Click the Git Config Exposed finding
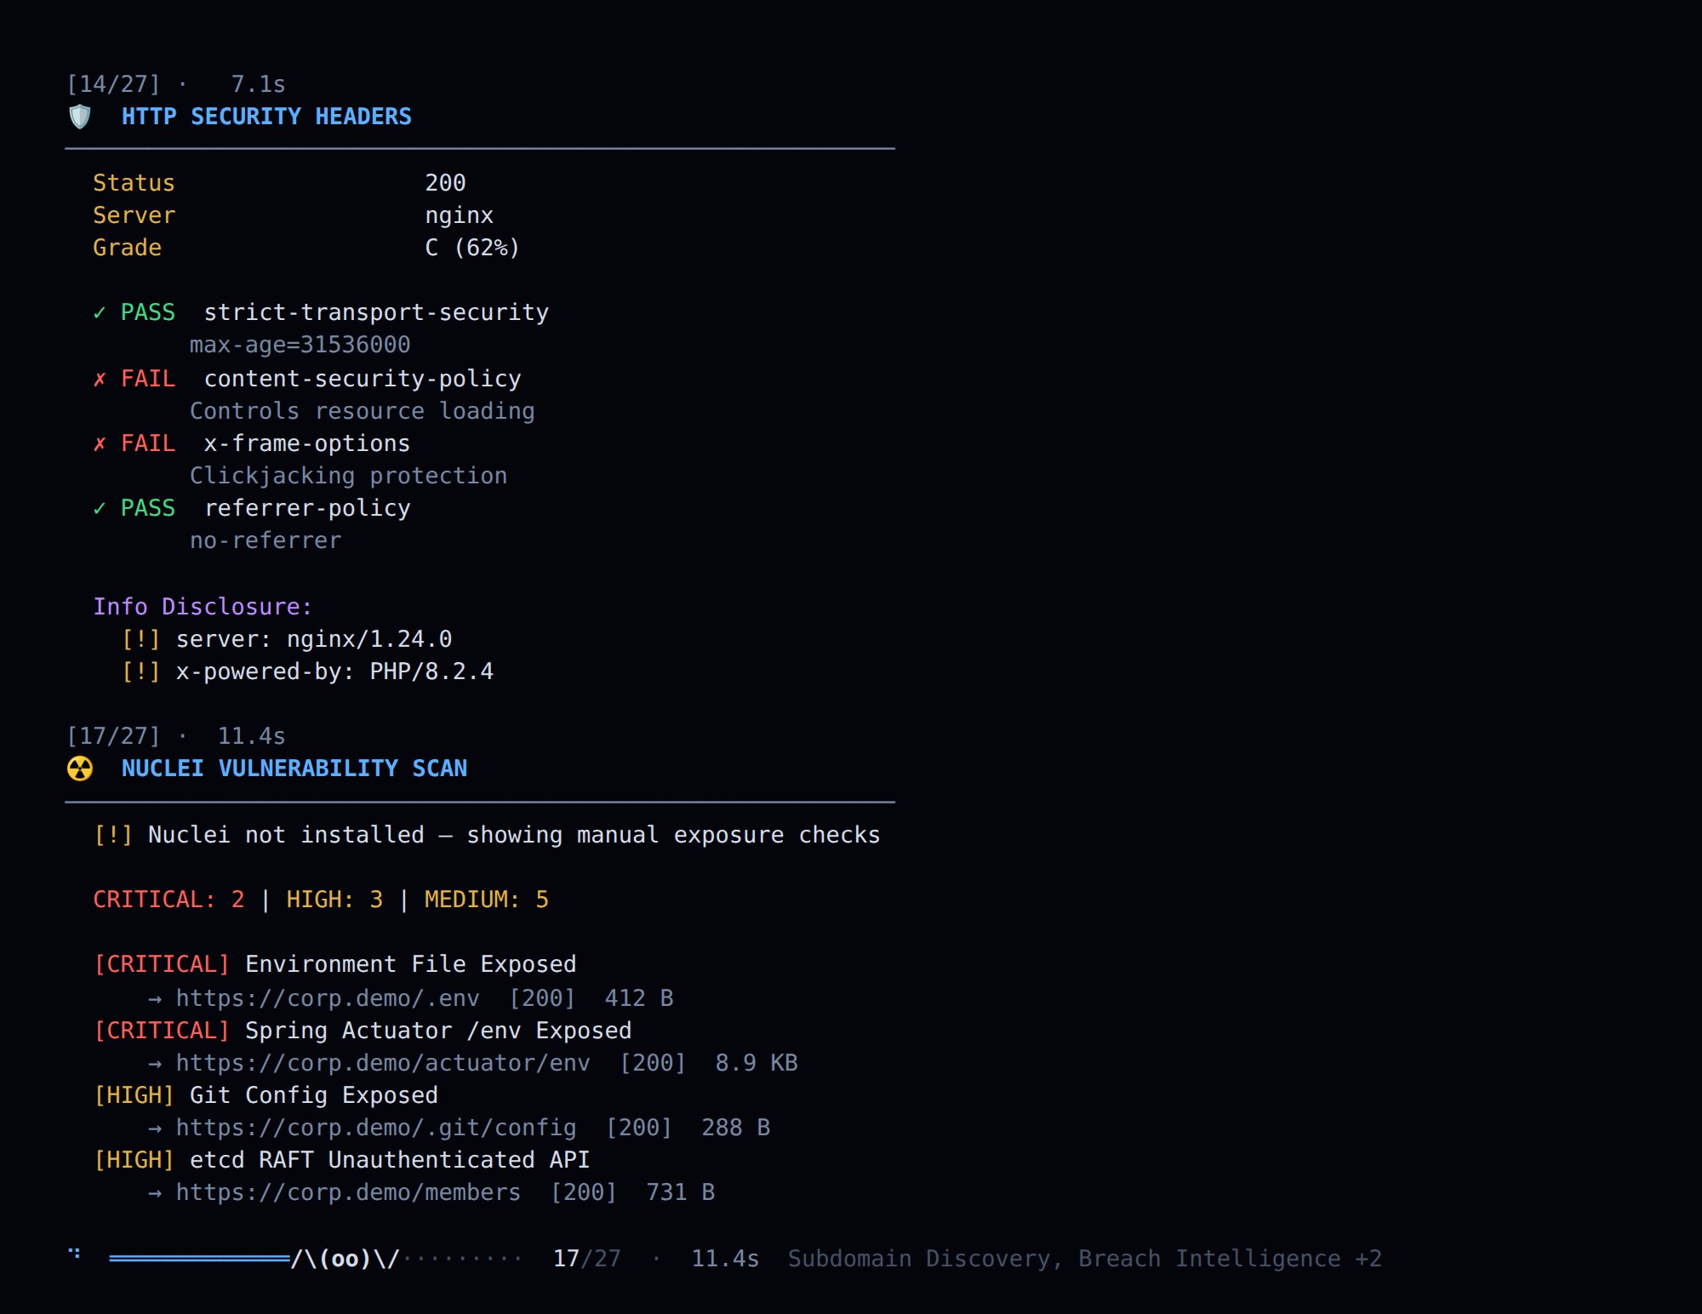This screenshot has height=1314, width=1702. pos(314,1095)
